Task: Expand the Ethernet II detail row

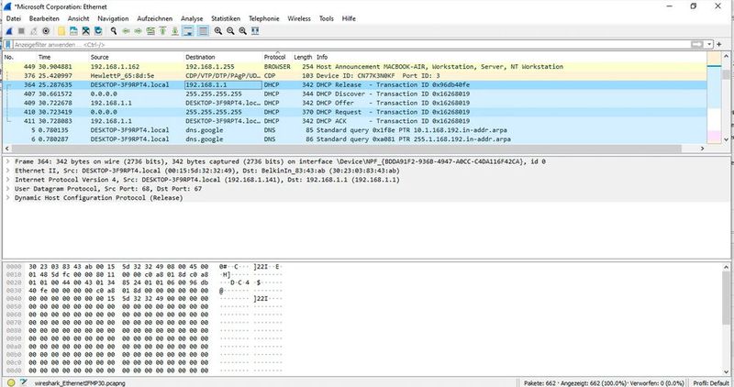Action: pos(8,171)
